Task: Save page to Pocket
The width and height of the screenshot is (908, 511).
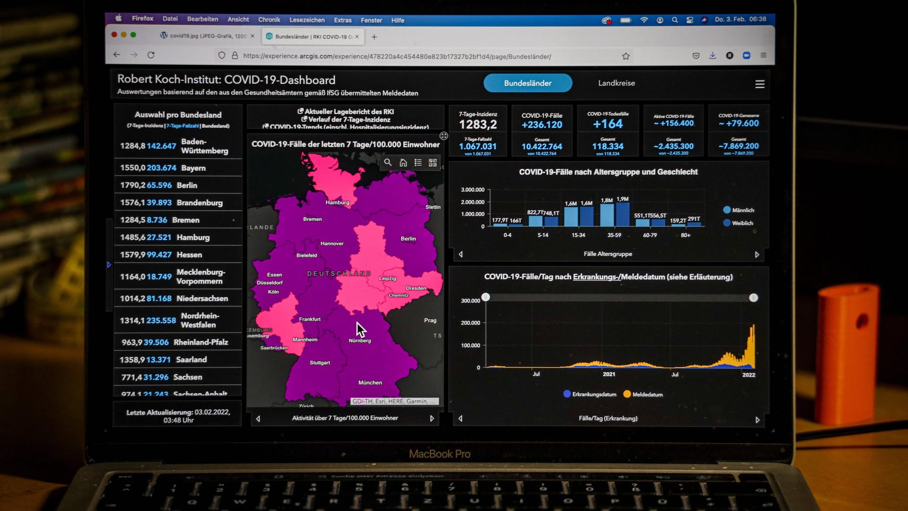Action: click(696, 56)
